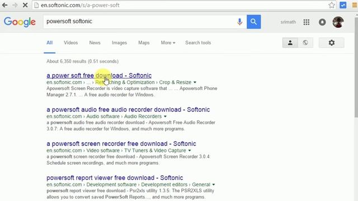Click the address bar URL
Screen dimensions: 358x201
coord(80,5)
